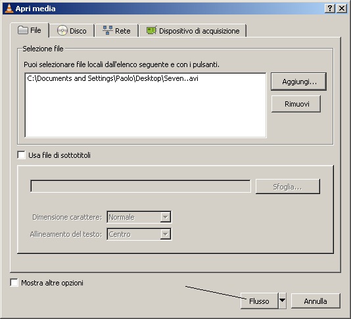
Task: Click the capture card icon
Action: [x=152, y=30]
